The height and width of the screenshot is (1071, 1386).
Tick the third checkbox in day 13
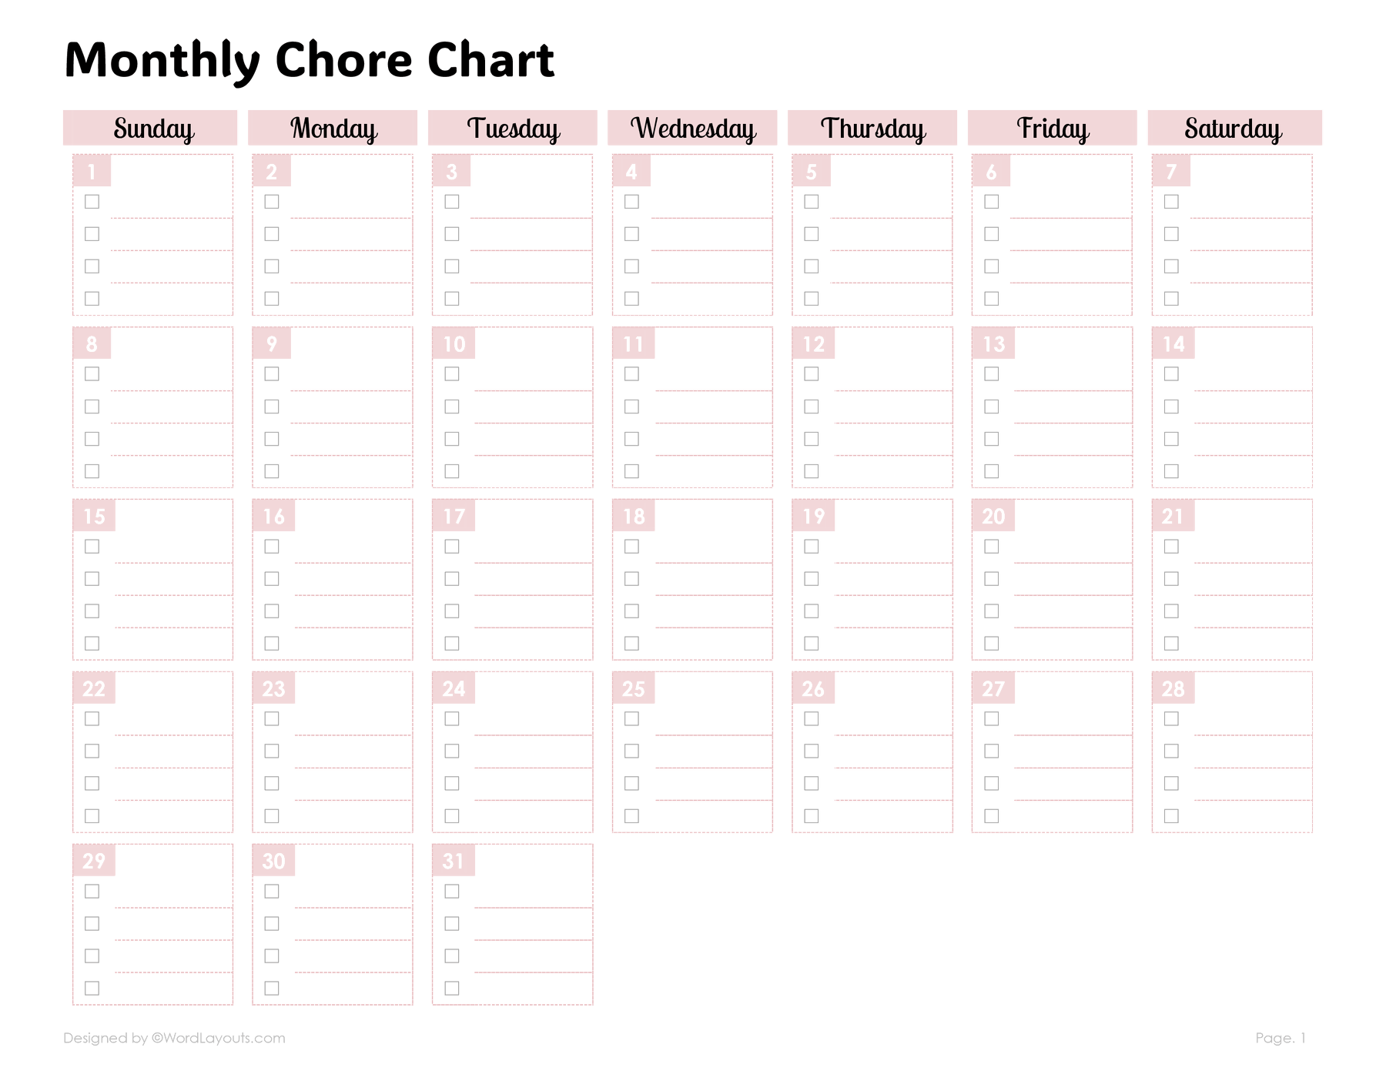[x=992, y=439]
